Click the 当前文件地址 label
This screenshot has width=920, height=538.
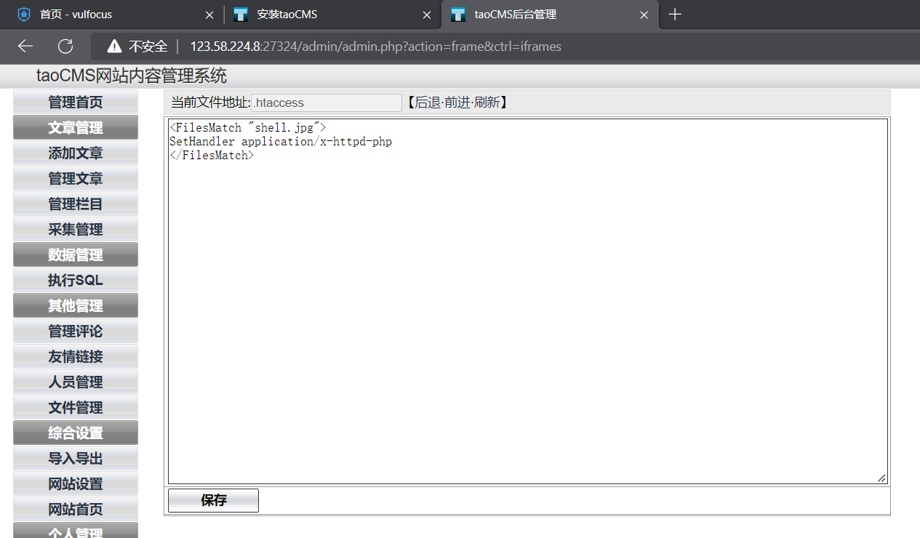210,103
